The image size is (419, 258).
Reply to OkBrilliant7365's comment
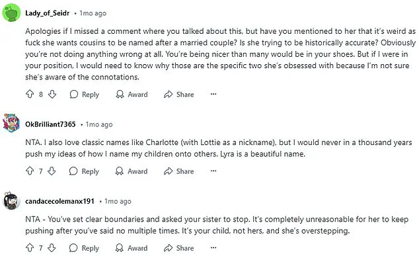pos(84,171)
